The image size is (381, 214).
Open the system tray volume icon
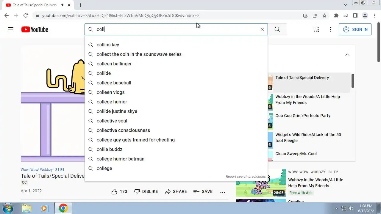click(351, 208)
